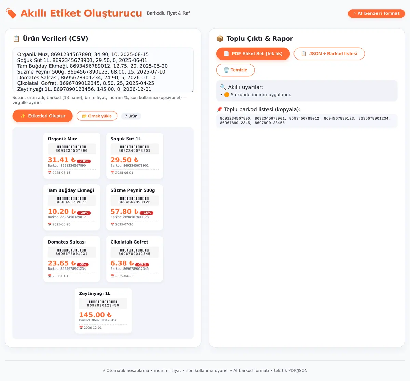
Task: Clear everything with Temizle button
Action: click(235, 70)
